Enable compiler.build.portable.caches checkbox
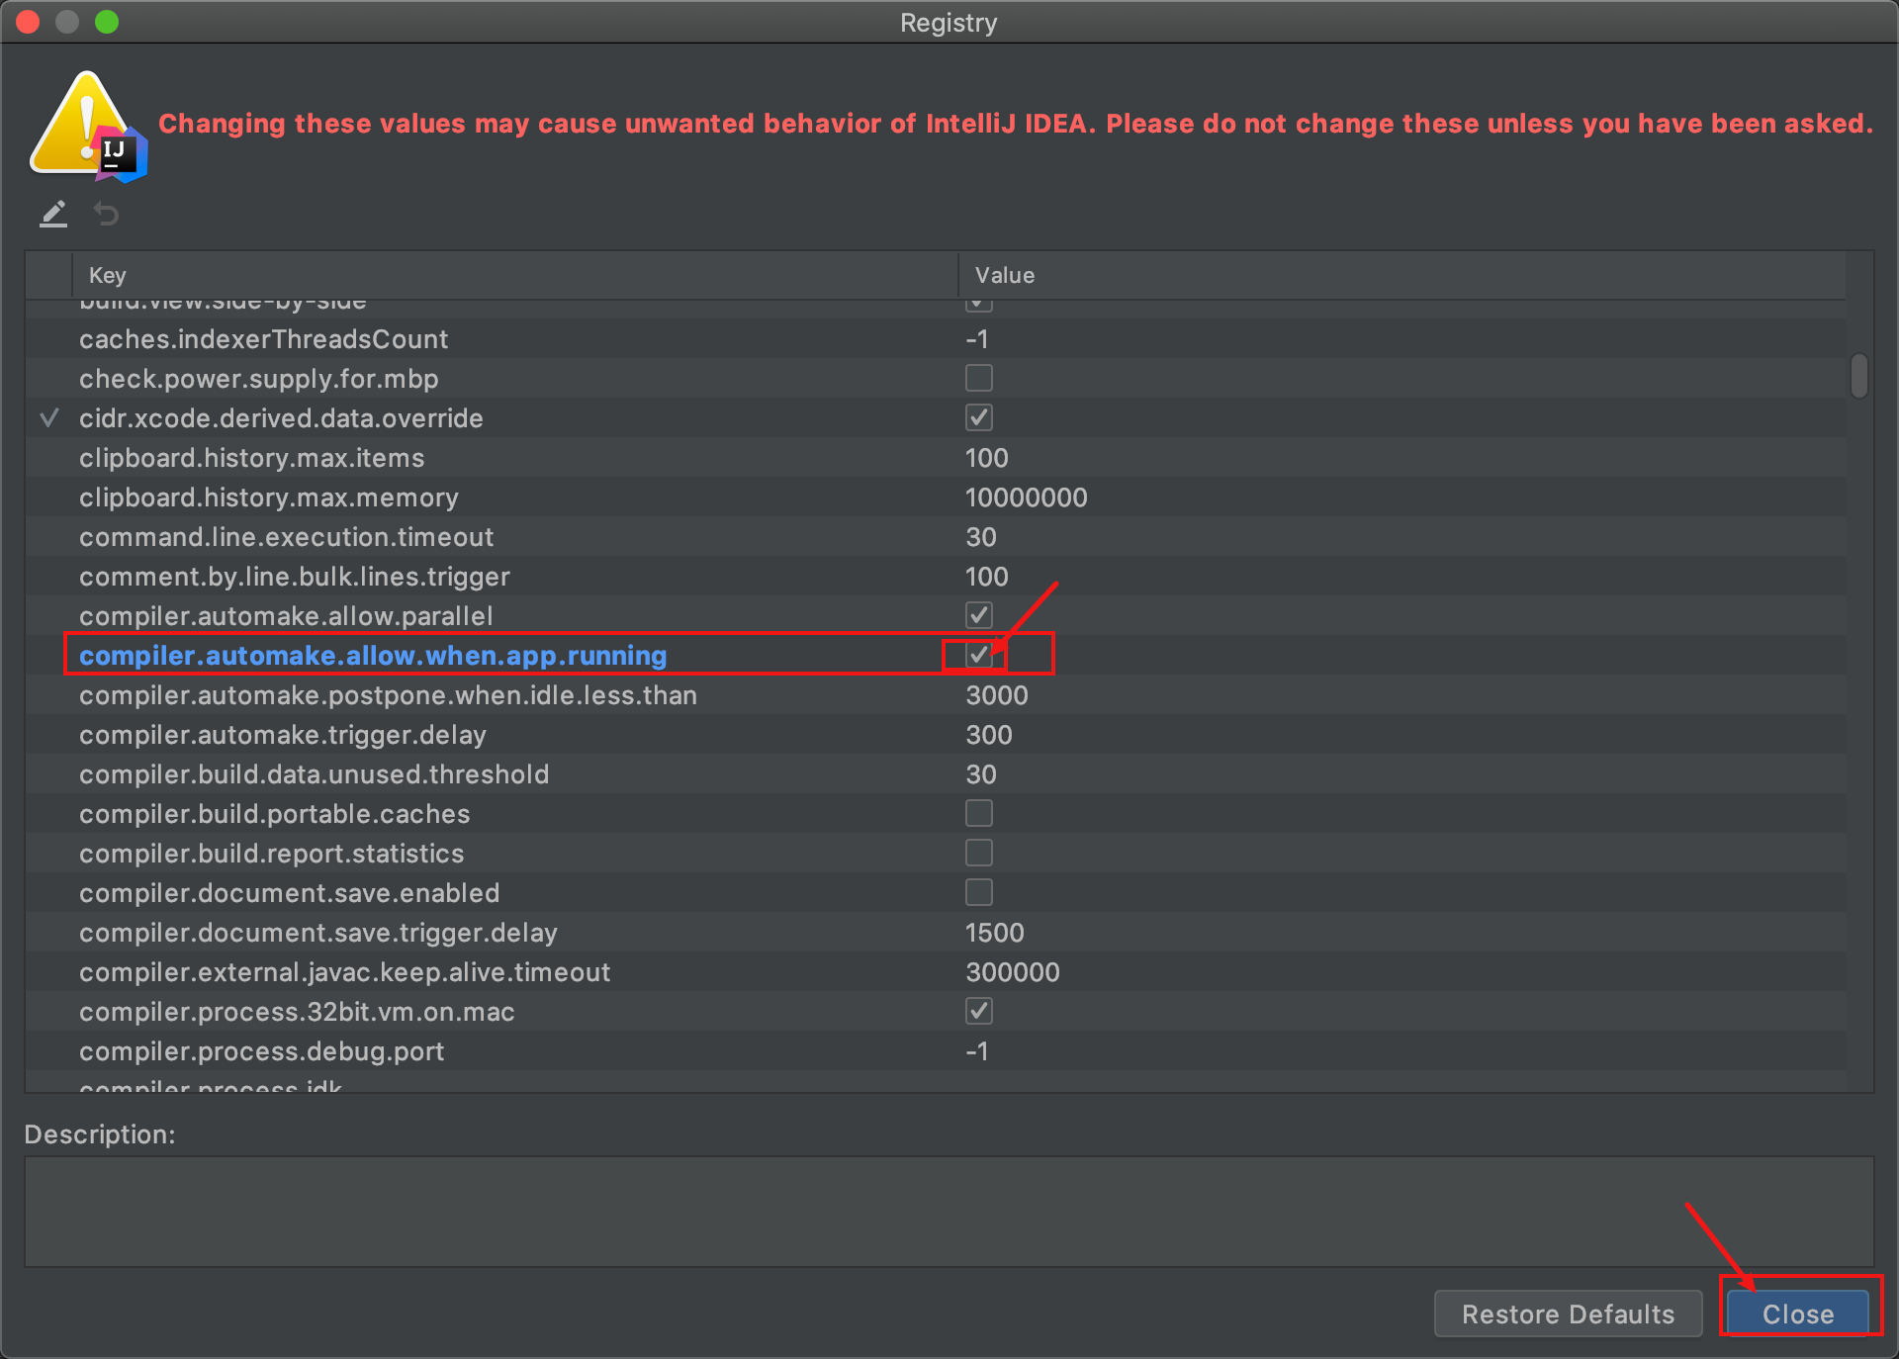The image size is (1899, 1359). (x=978, y=813)
